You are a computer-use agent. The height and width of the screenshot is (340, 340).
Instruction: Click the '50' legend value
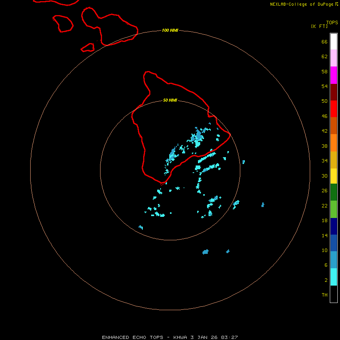click(x=325, y=101)
